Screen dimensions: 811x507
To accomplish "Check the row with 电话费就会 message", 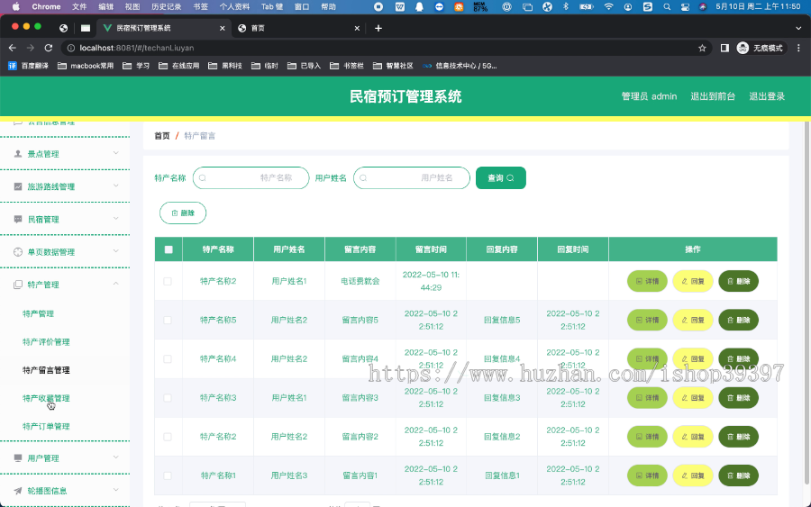I will coord(168,281).
